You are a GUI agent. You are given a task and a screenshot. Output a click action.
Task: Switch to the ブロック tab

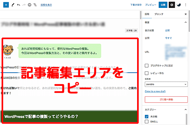pos(159,14)
